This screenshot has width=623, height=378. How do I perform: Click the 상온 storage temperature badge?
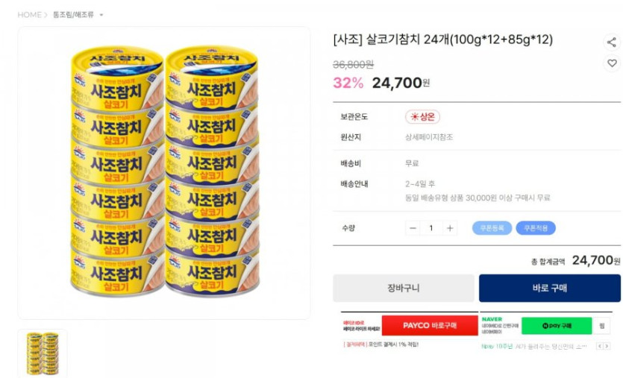(422, 117)
